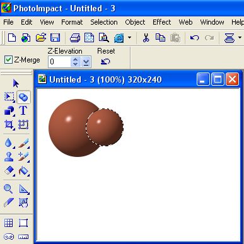Click the Undo arrow icon
244x244 pixels.
[194, 38]
